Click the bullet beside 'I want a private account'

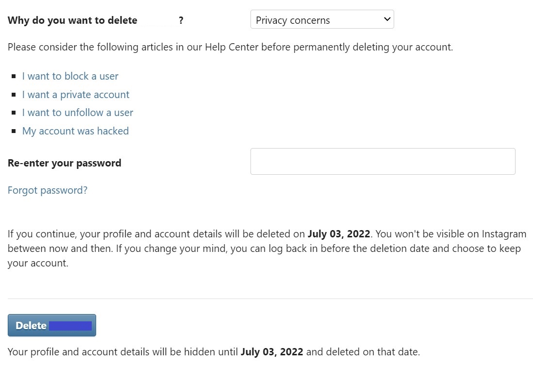tap(14, 95)
